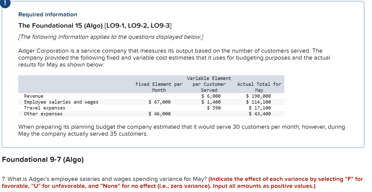Select the "Foundational 9-7 (Algo)" heading

coord(43,160)
